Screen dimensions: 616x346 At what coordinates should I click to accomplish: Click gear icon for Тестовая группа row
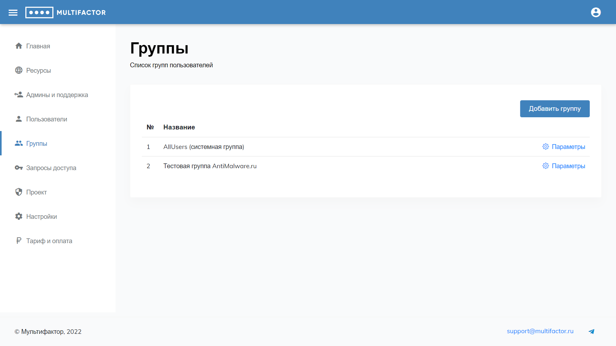[545, 166]
